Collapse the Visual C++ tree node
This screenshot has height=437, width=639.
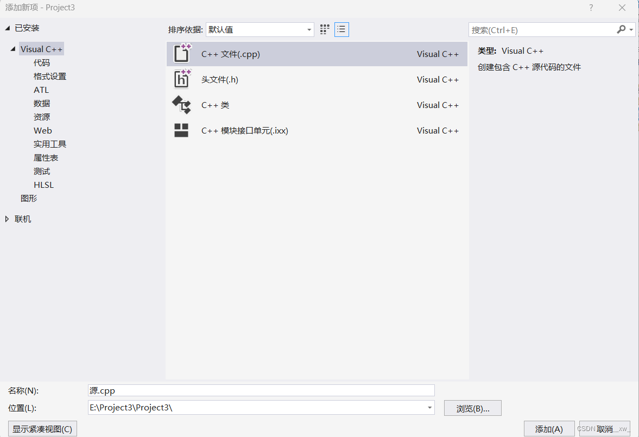click(x=13, y=49)
